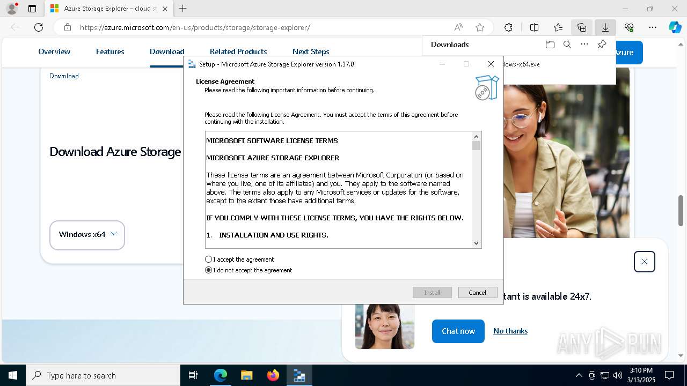This screenshot has width=687, height=386.
Task: View site information lock icon
Action: (x=67, y=27)
